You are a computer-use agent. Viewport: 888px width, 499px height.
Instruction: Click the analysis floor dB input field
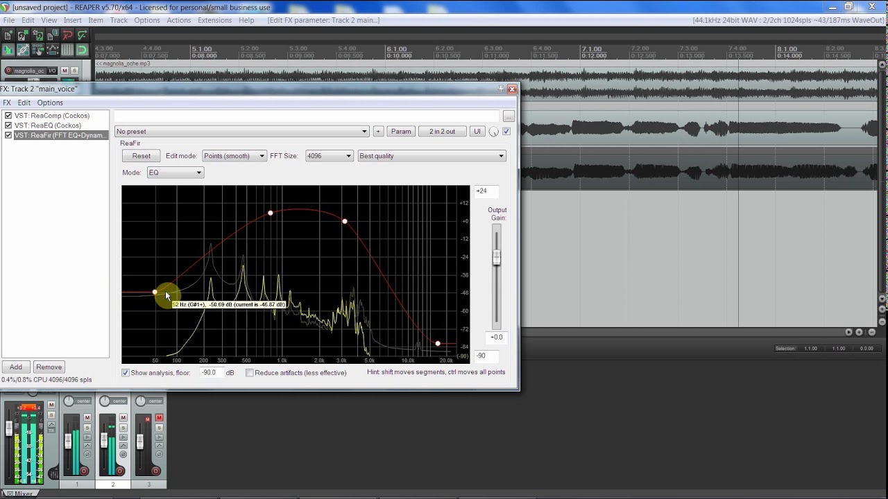click(210, 373)
